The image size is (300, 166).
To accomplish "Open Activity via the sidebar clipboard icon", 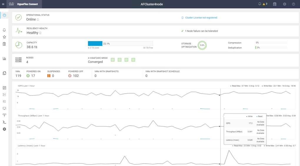I will click(x=4, y=44).
